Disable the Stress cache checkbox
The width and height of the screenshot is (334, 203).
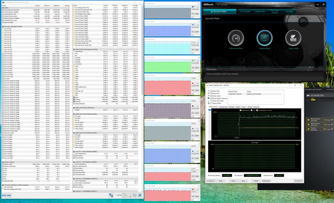pos(212,96)
